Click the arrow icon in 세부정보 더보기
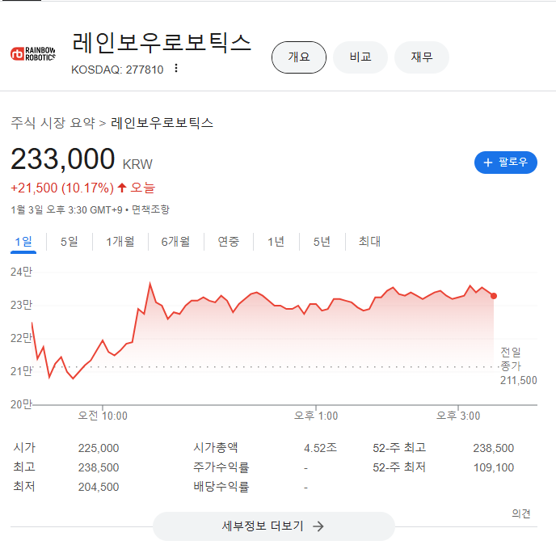This screenshot has height=545, width=556. (x=318, y=526)
